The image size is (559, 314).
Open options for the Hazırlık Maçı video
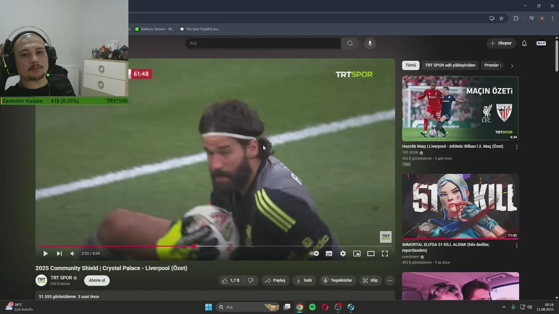517,147
